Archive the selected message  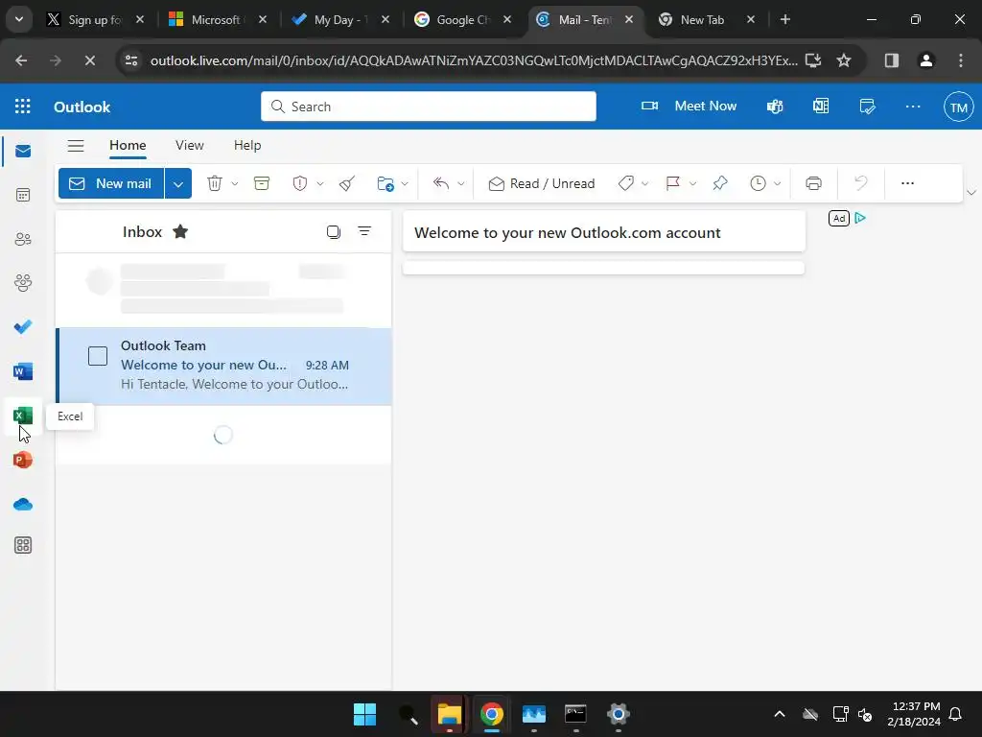tap(262, 183)
